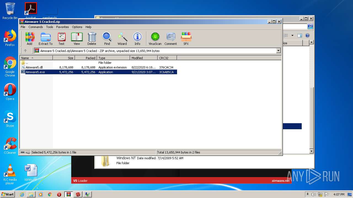353x198 pixels.
Task: Sort by the Size column header
Action: pyautogui.click(x=64, y=58)
